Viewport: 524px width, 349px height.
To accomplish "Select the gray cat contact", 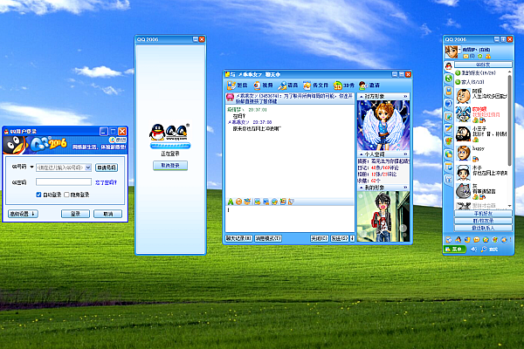I will (x=463, y=191).
